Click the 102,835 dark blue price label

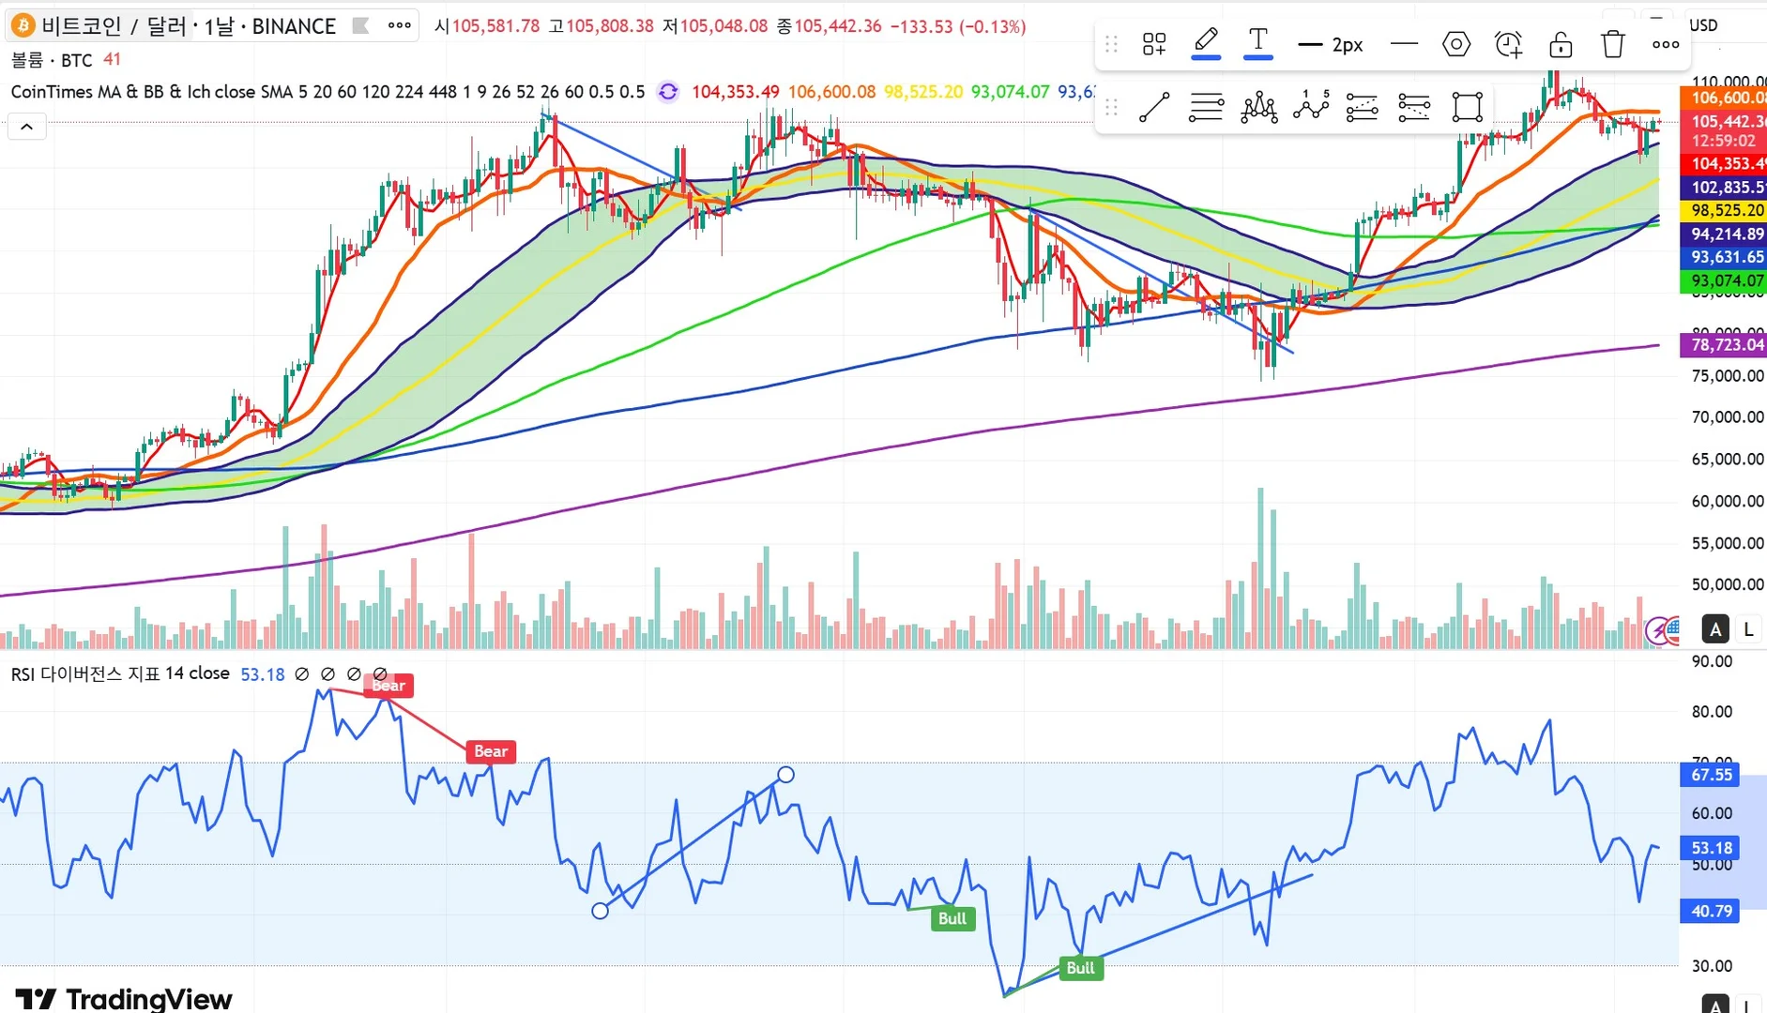point(1724,188)
